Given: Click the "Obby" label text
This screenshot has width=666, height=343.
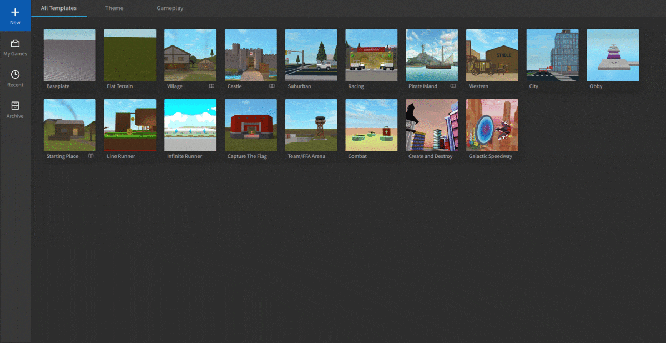Looking at the screenshot, I should pos(596,86).
